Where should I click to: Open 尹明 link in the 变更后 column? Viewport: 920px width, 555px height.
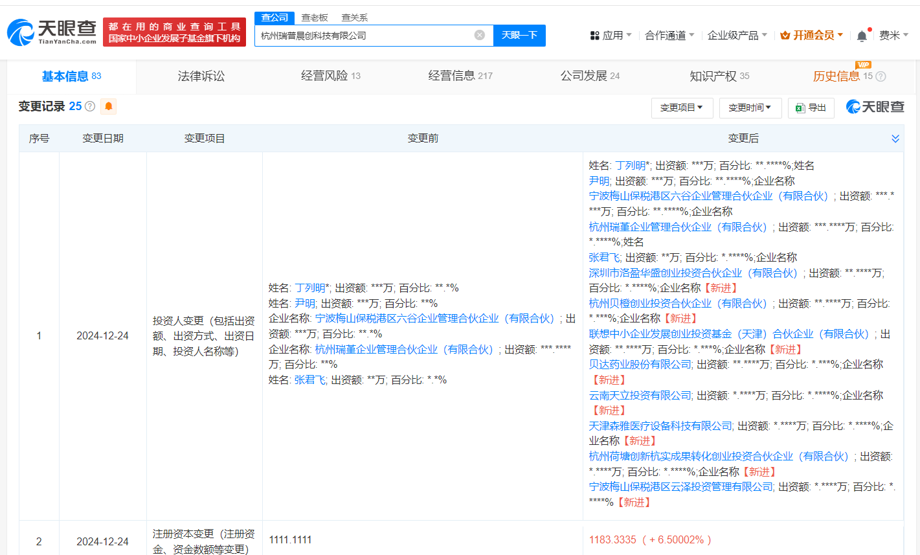click(x=600, y=181)
